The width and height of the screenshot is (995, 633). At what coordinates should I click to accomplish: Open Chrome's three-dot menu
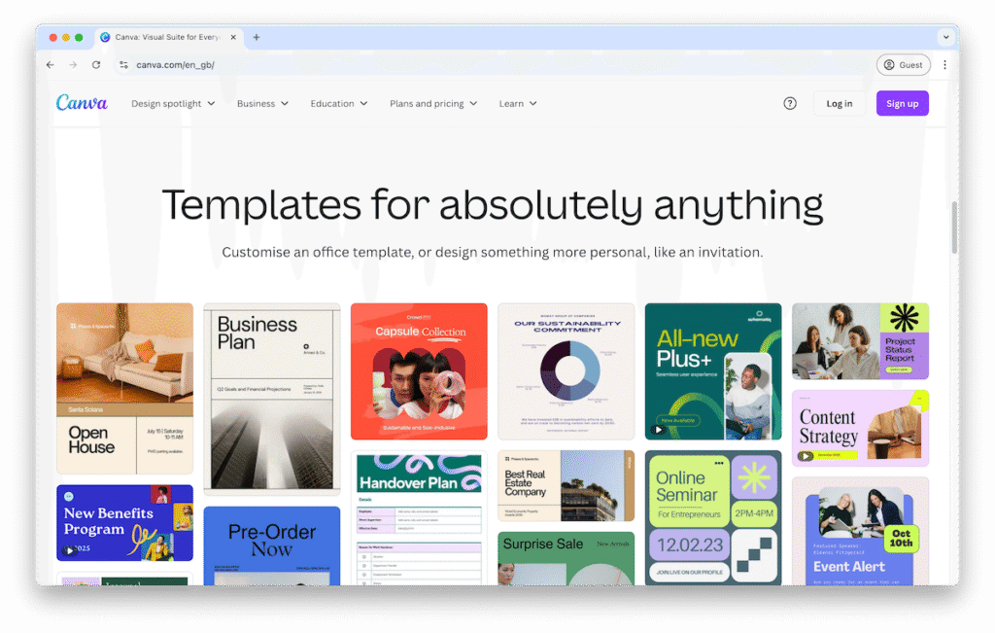pyautogui.click(x=944, y=65)
